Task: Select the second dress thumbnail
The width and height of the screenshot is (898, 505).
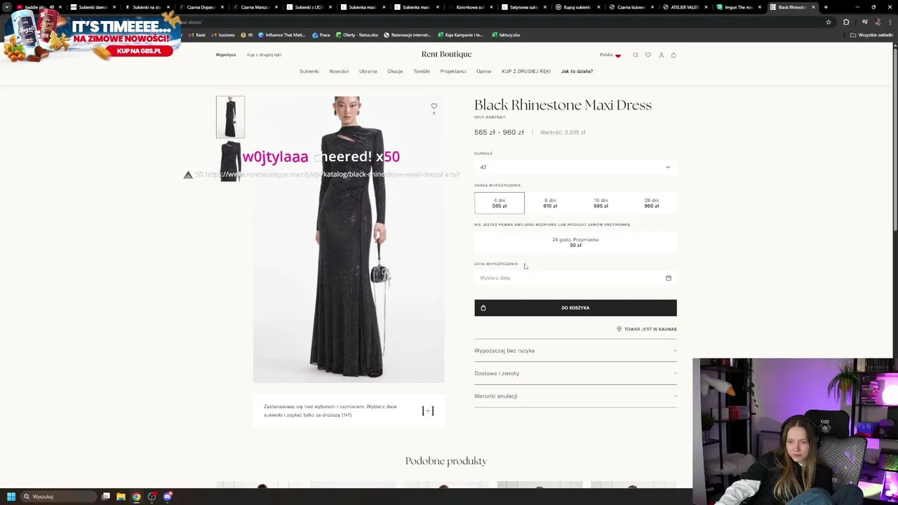Action: tap(230, 161)
